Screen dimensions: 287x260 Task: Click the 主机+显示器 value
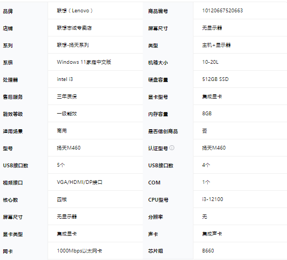216,45
